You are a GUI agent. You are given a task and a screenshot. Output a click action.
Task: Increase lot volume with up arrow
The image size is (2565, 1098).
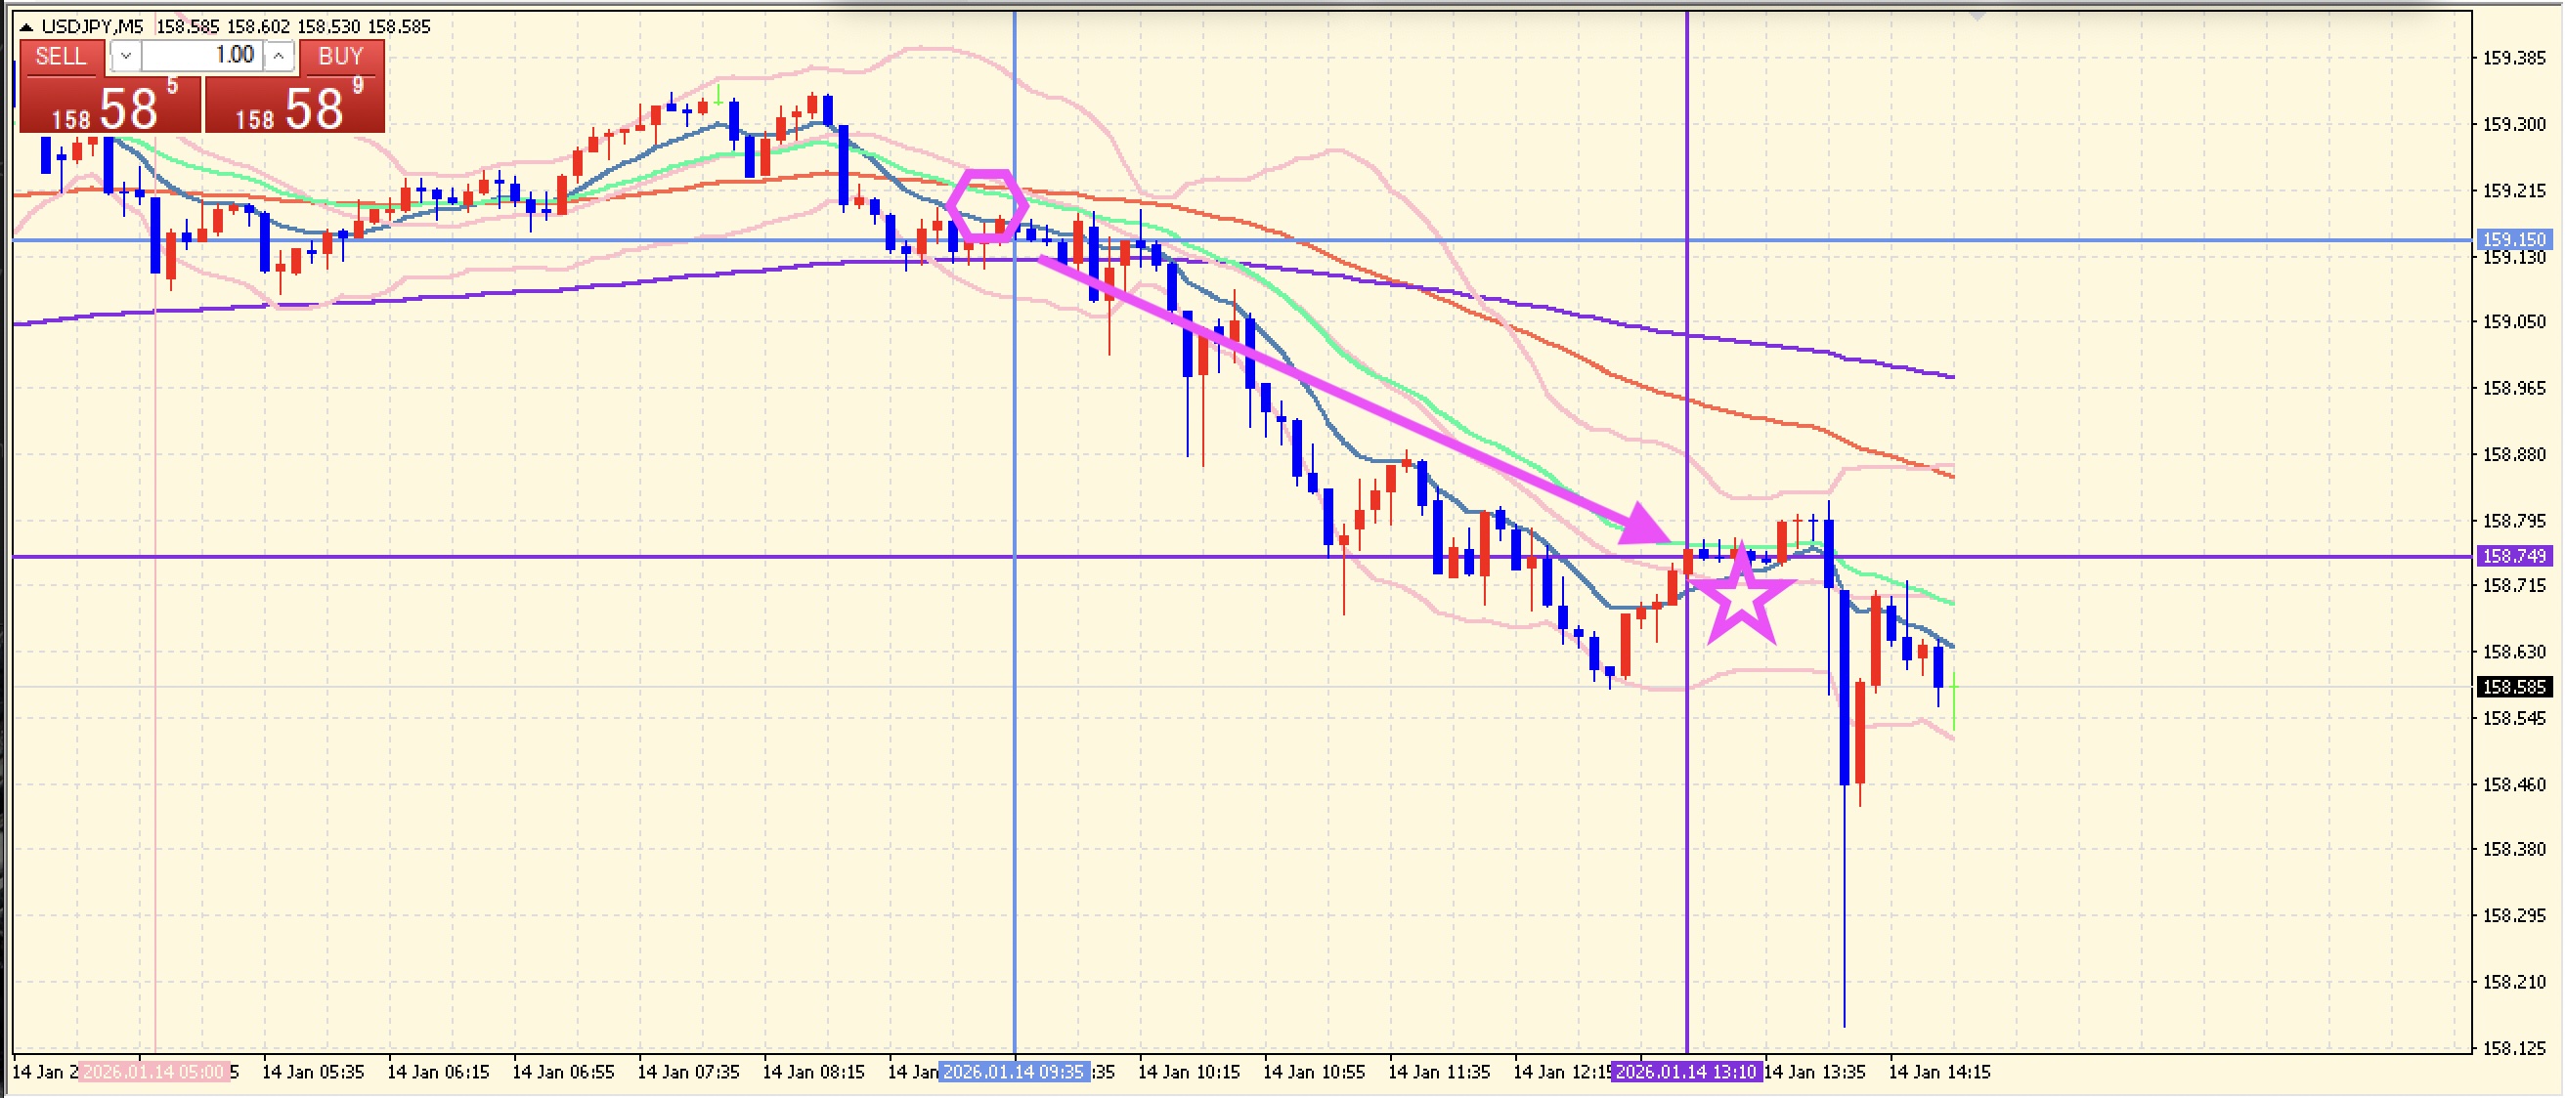tap(279, 57)
